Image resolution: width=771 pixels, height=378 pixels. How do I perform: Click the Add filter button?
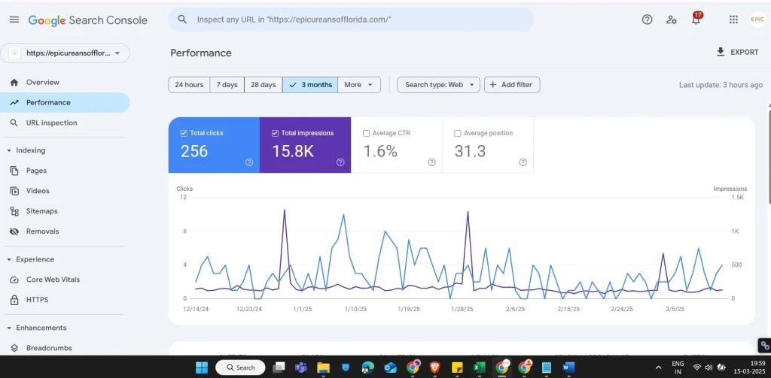[511, 85]
